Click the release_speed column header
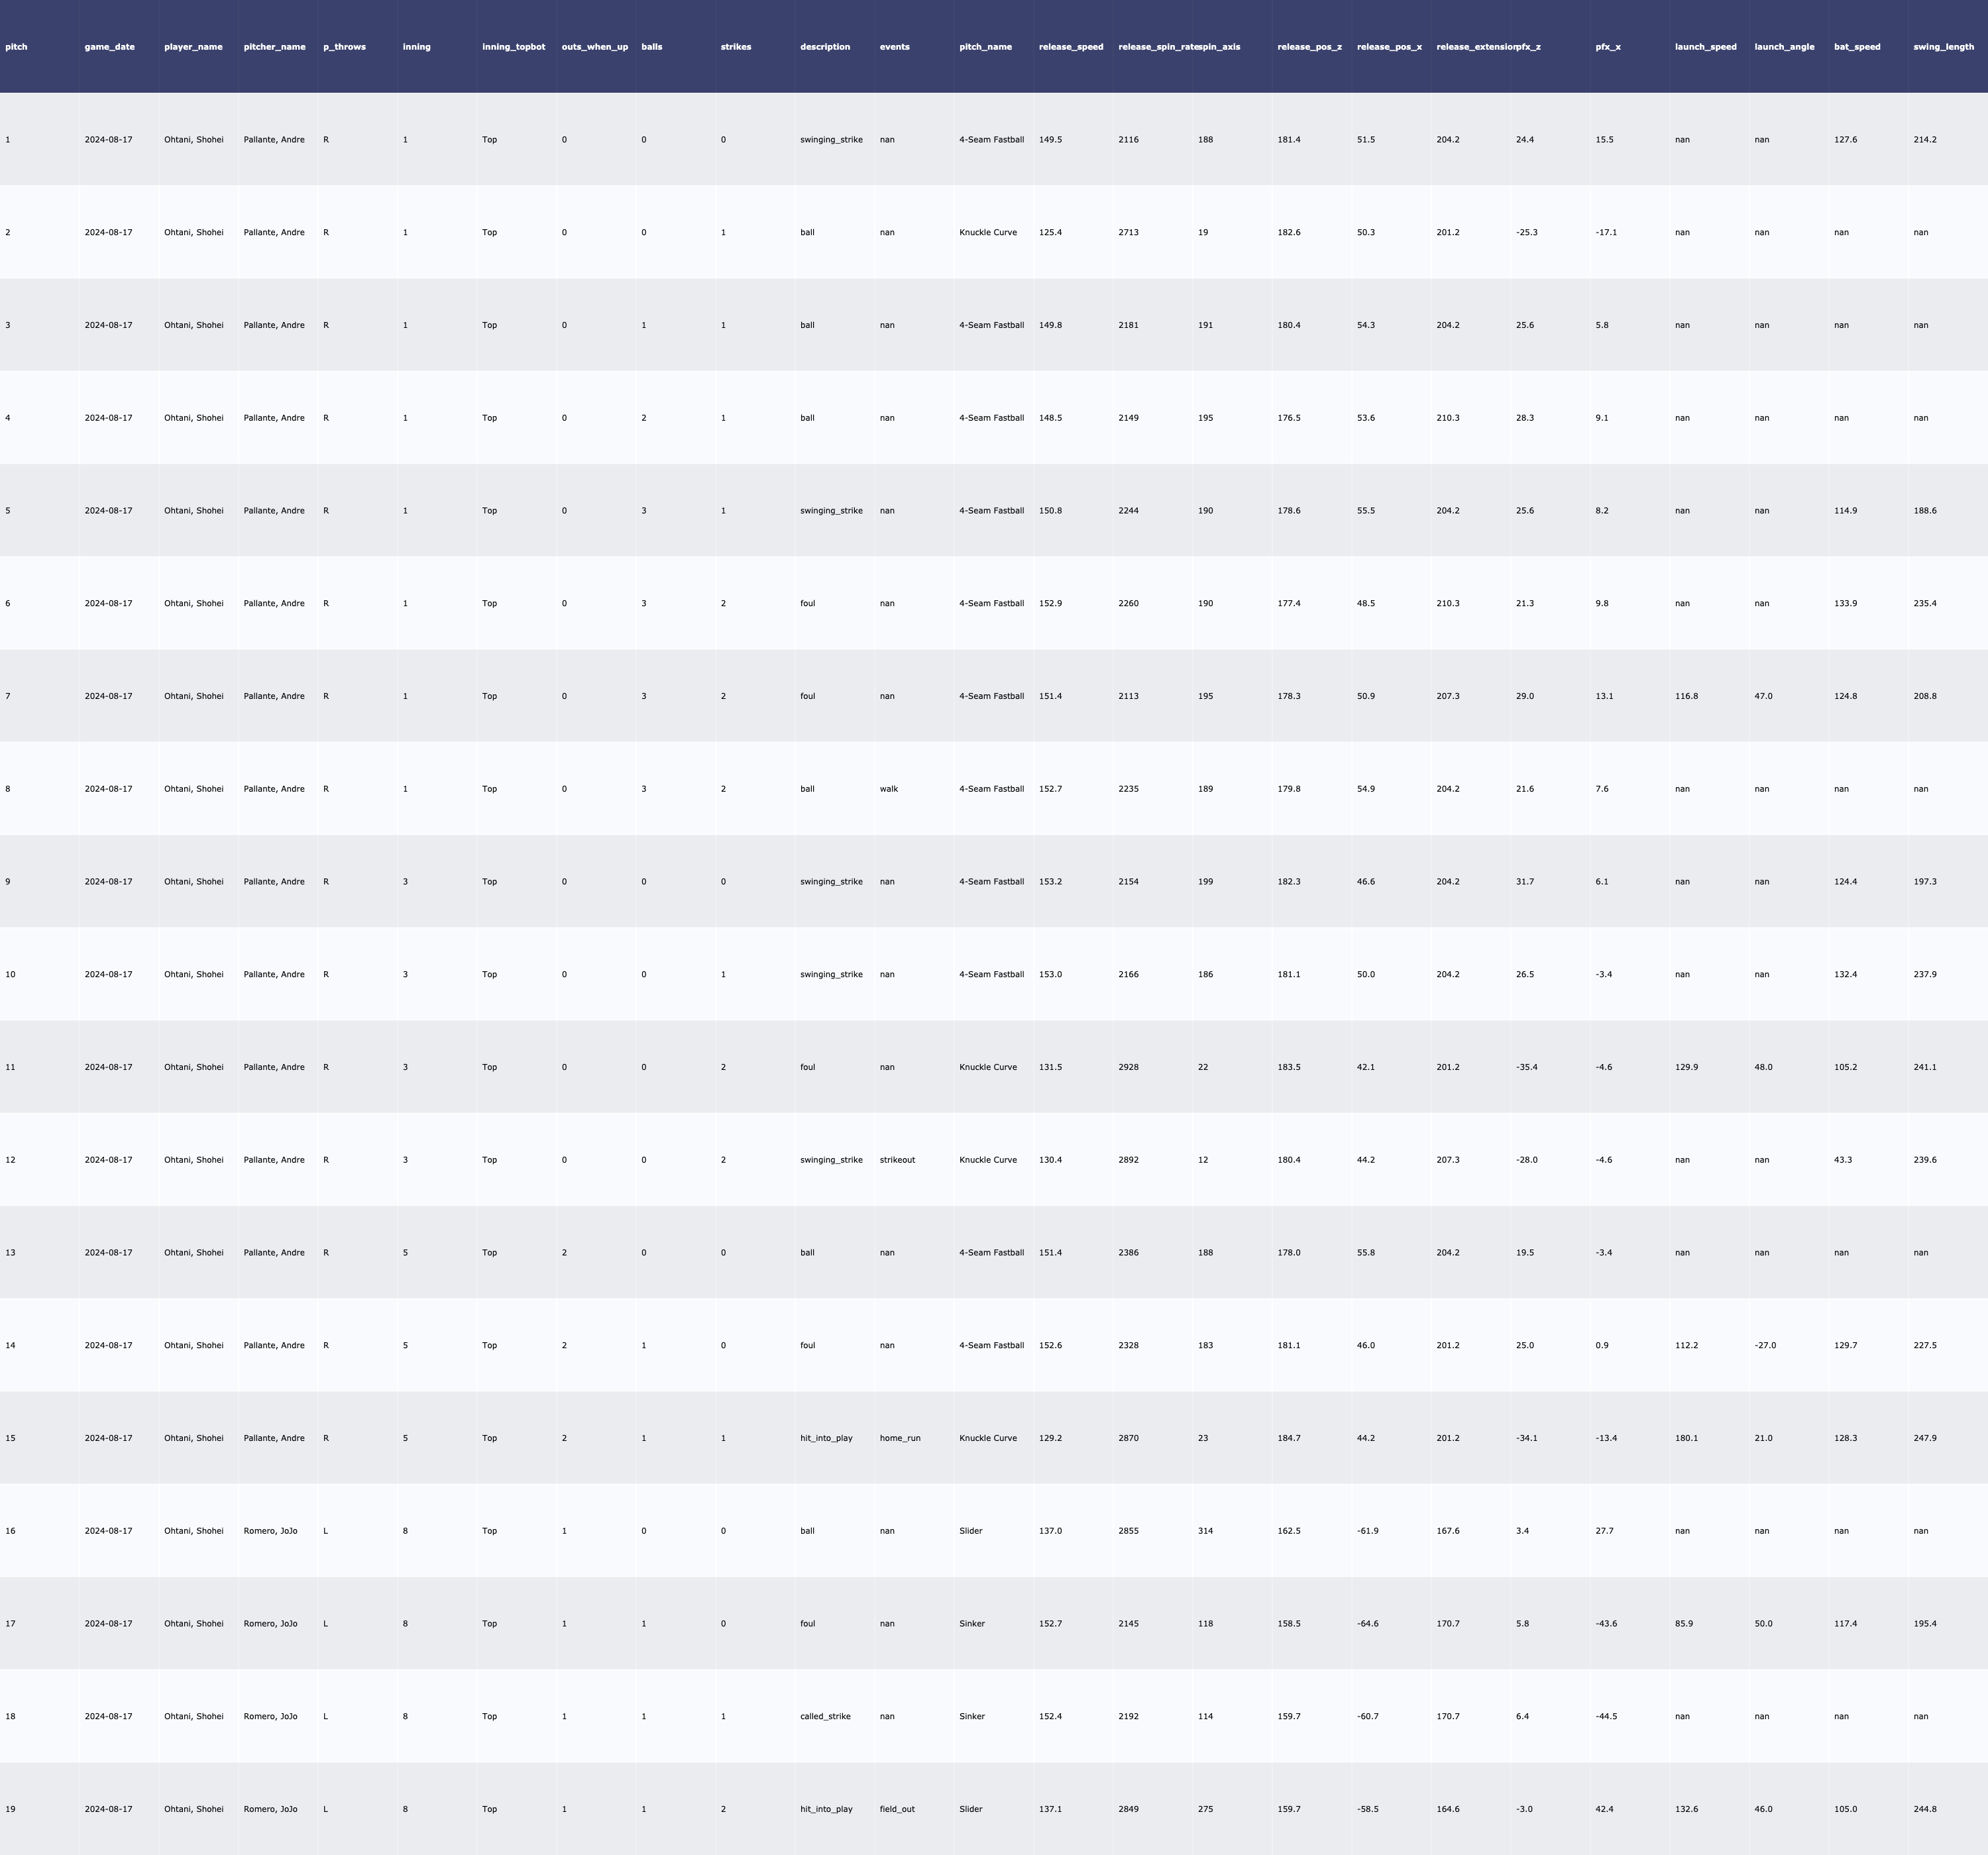The width and height of the screenshot is (1988, 1855). click(1071, 47)
